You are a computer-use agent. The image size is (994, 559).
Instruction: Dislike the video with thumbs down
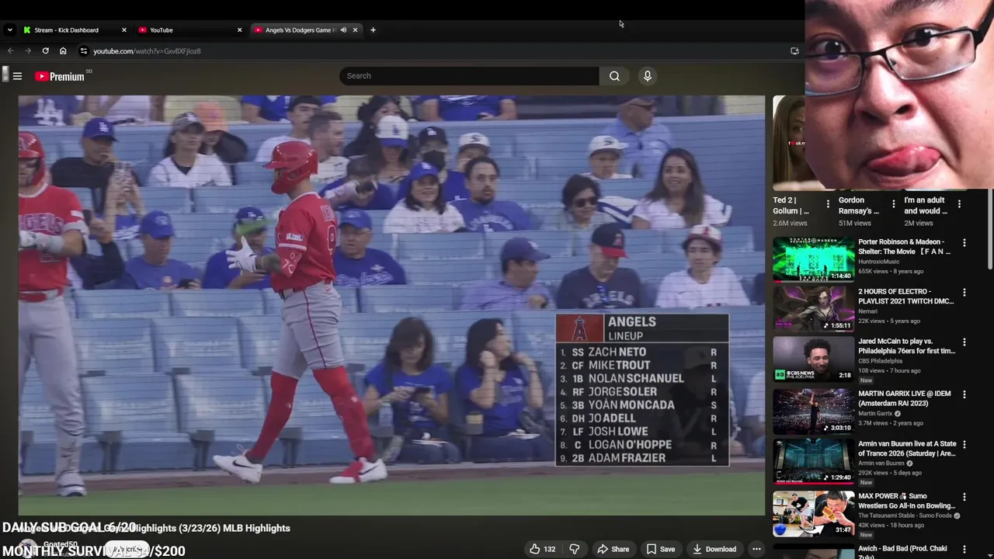(574, 549)
